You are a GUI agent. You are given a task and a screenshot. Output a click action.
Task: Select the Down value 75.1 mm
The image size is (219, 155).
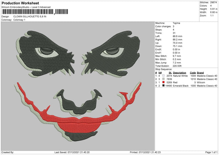tap(177, 46)
